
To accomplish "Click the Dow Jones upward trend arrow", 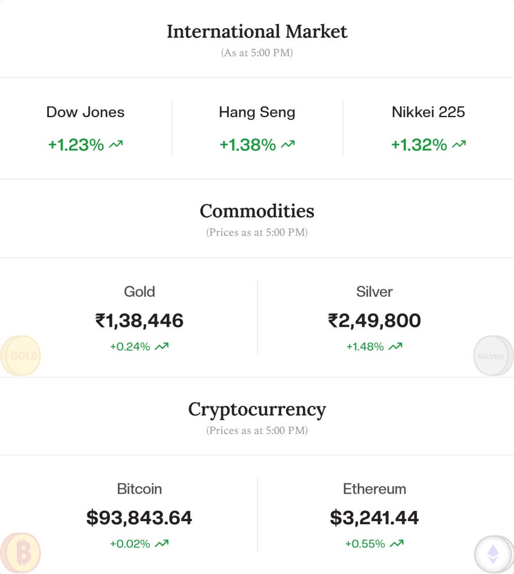I will click(x=116, y=145).
